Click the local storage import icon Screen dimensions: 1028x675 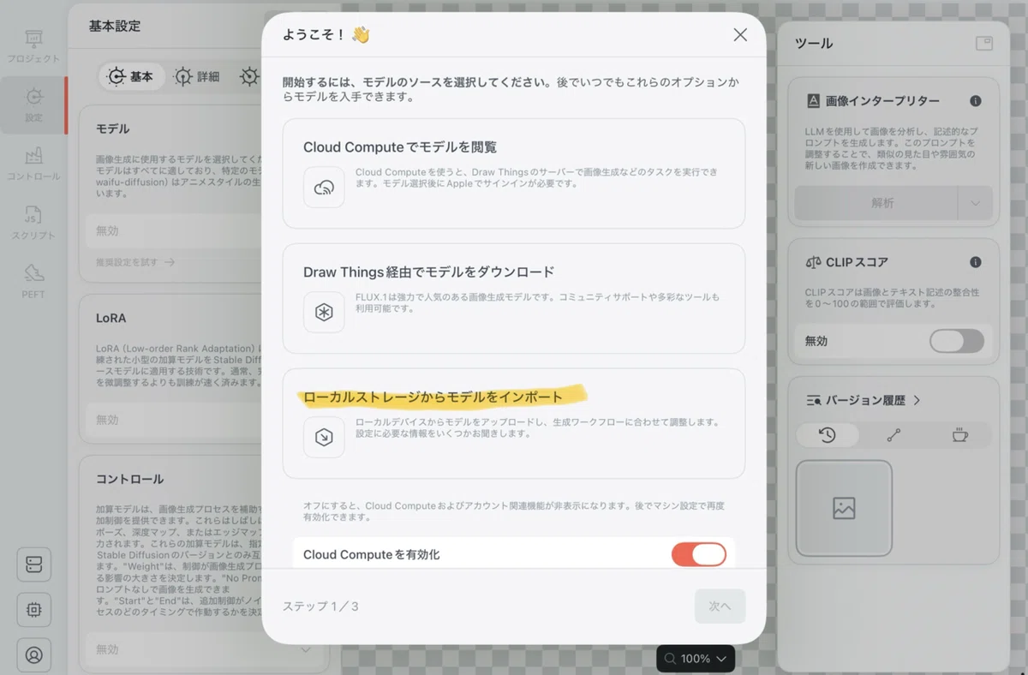(x=324, y=438)
